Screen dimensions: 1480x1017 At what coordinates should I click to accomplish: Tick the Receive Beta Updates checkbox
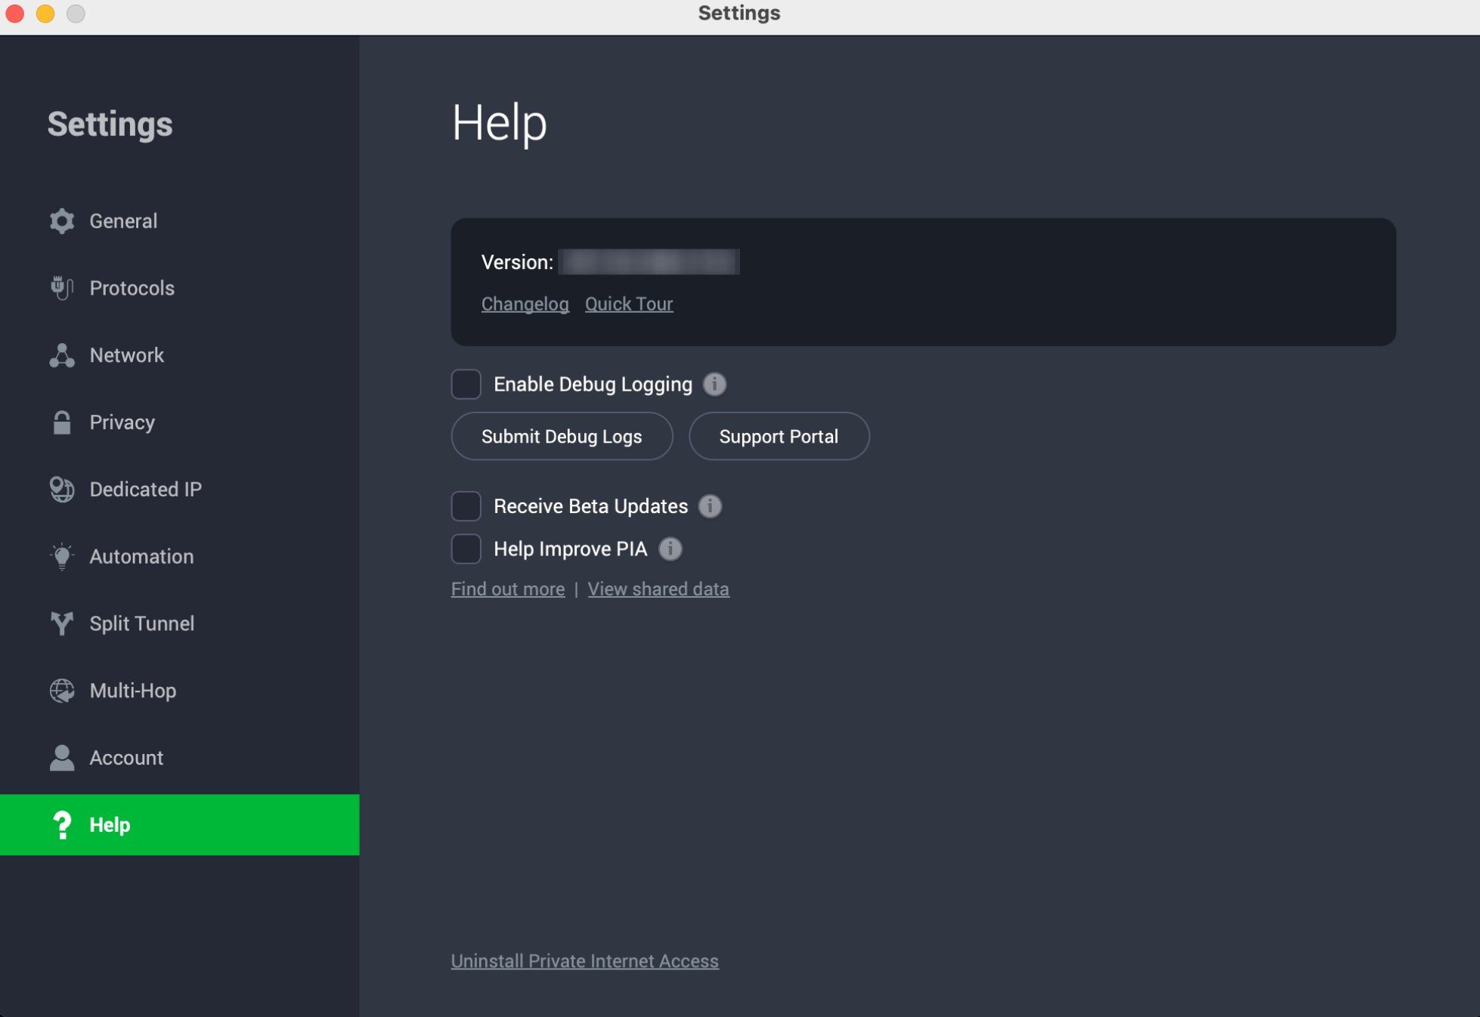(466, 505)
